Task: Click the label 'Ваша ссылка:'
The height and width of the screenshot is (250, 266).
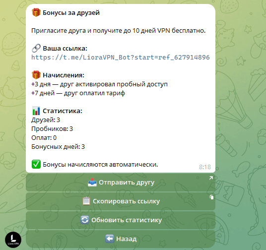Action: point(65,49)
